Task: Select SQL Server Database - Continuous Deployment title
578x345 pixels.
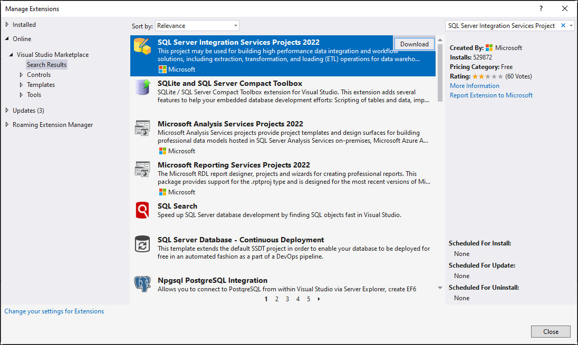Action: 240,240
